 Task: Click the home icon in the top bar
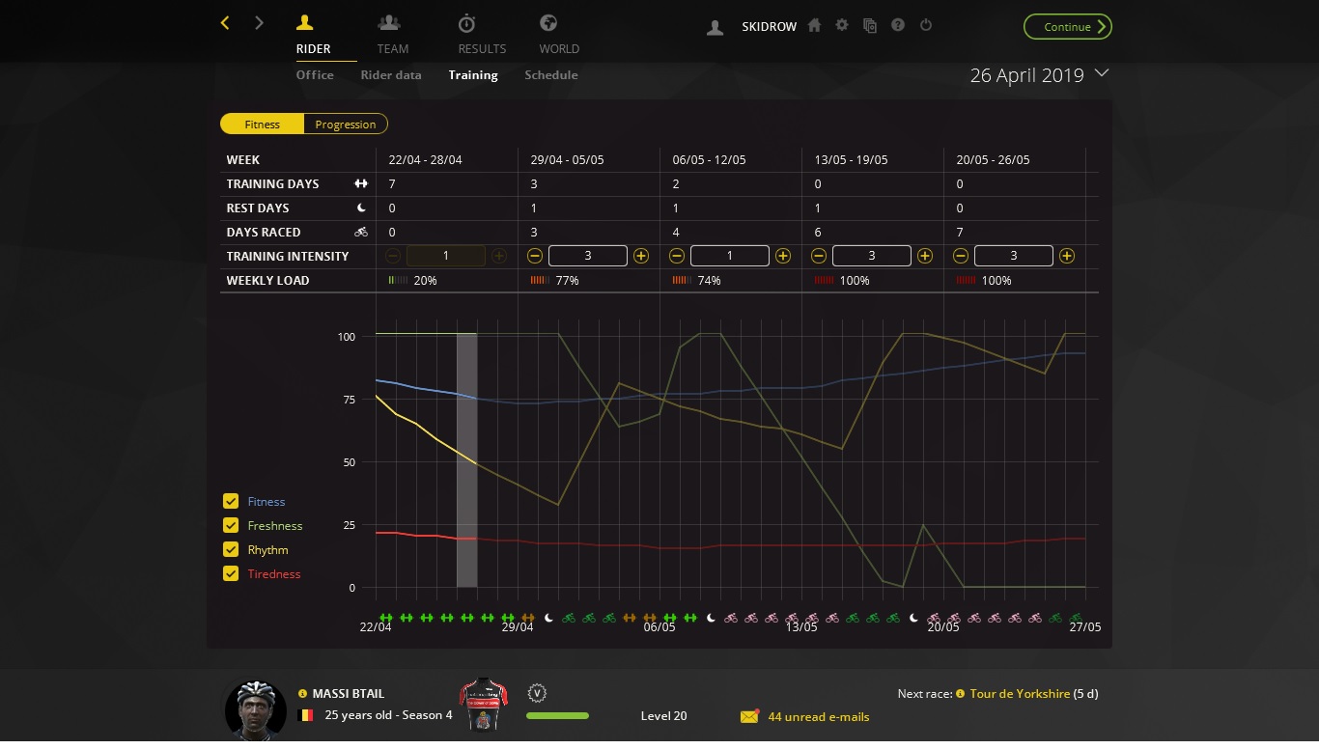coord(814,26)
